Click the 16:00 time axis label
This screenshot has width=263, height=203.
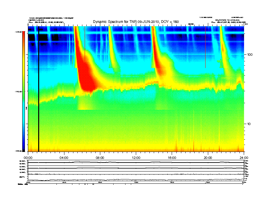(172, 158)
